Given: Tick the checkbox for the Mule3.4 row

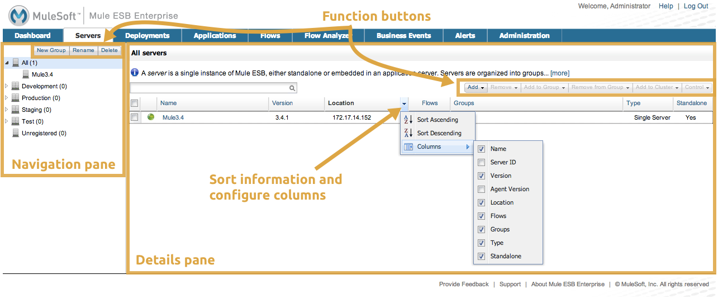Looking at the screenshot, I should (134, 117).
